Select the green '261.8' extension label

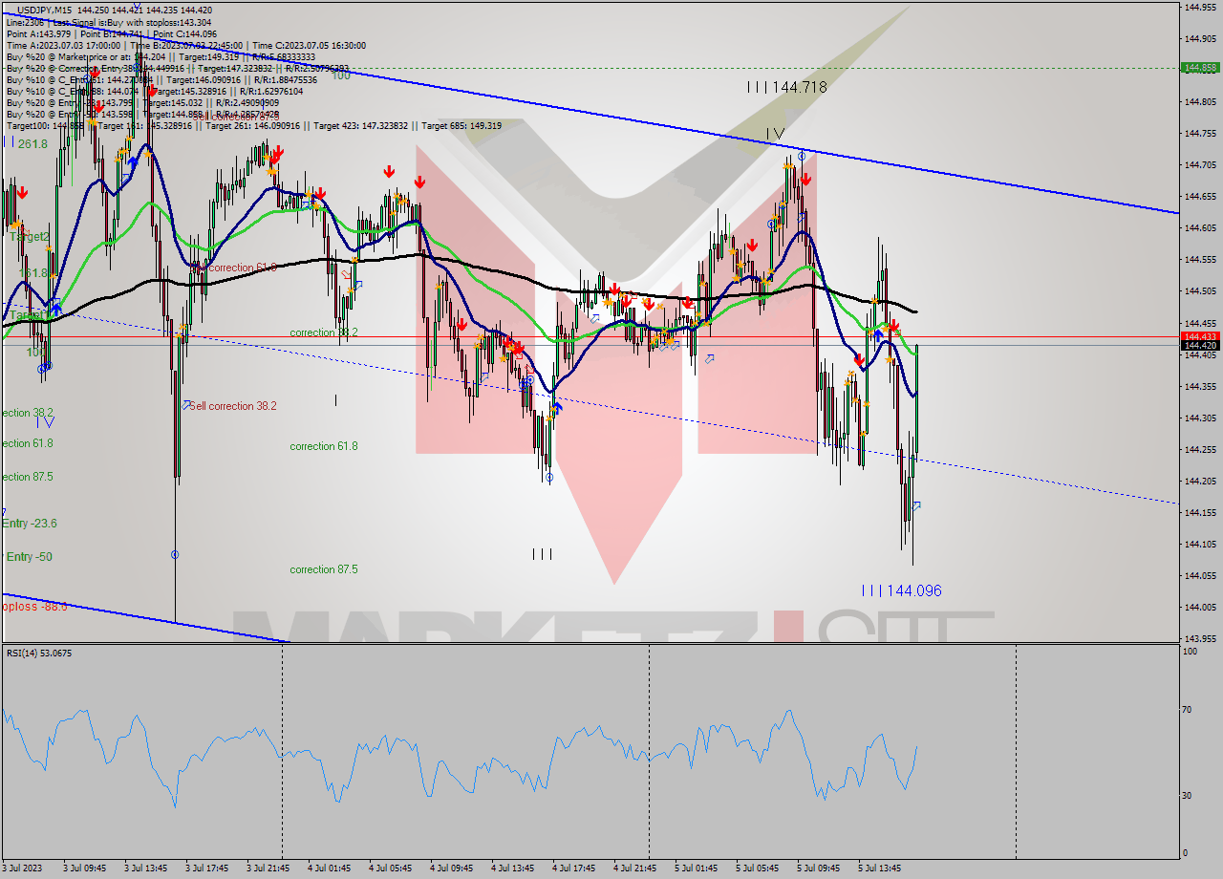point(32,144)
